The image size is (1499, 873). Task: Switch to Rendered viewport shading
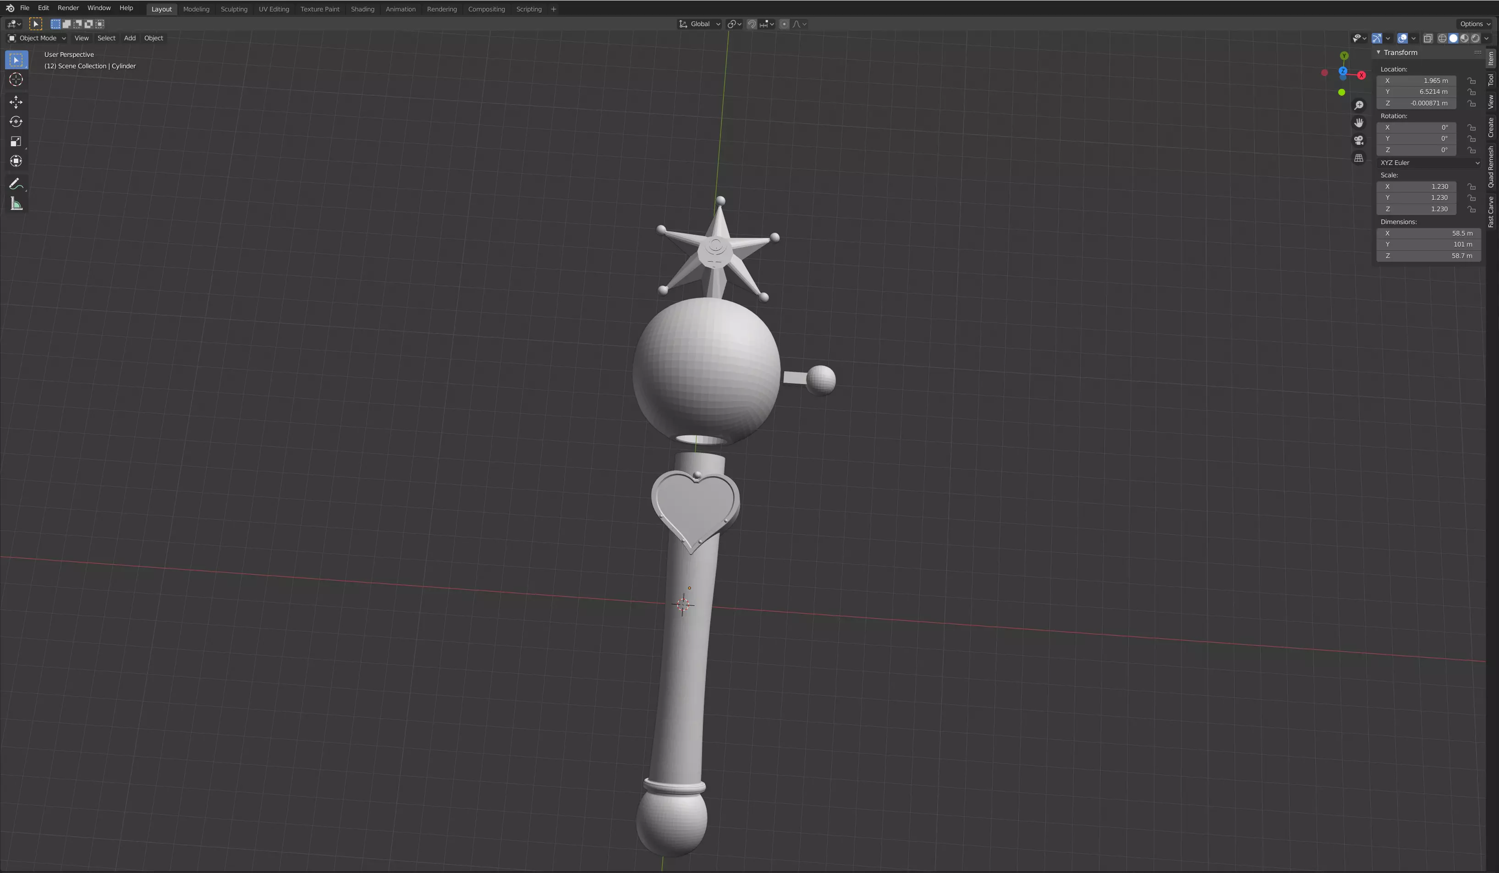point(1476,38)
